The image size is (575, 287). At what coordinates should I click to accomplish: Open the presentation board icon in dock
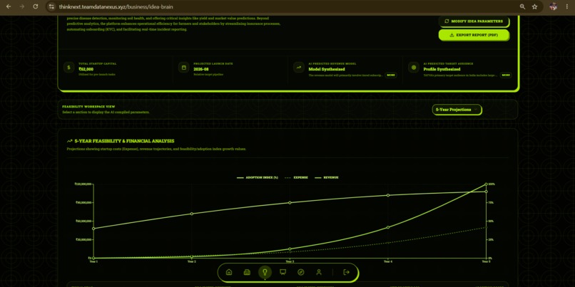tap(283, 272)
